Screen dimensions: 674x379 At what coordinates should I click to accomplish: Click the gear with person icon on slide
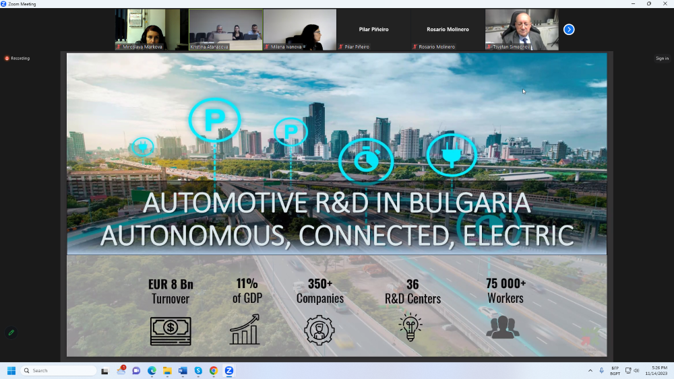point(319,330)
